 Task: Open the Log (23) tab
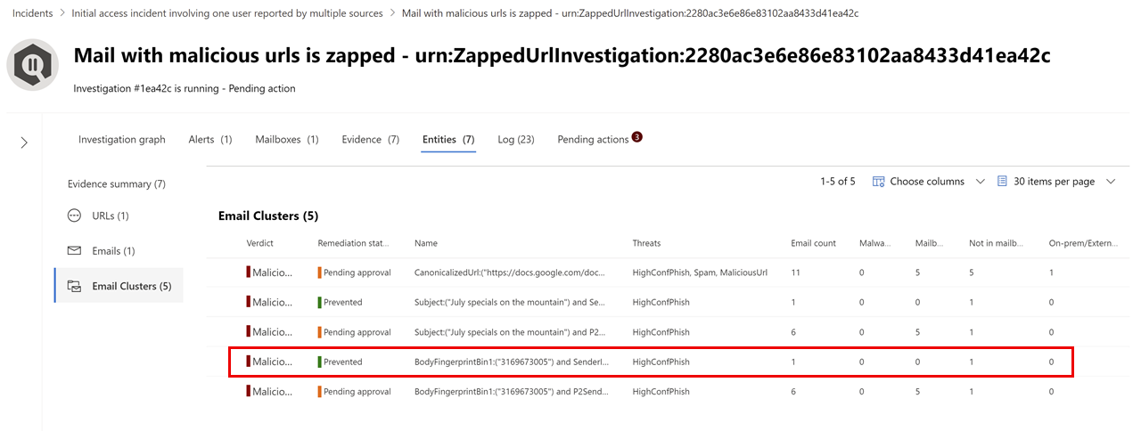point(516,140)
